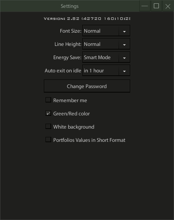
Task: Enable the White background checkbox
Action: pyautogui.click(x=48, y=126)
